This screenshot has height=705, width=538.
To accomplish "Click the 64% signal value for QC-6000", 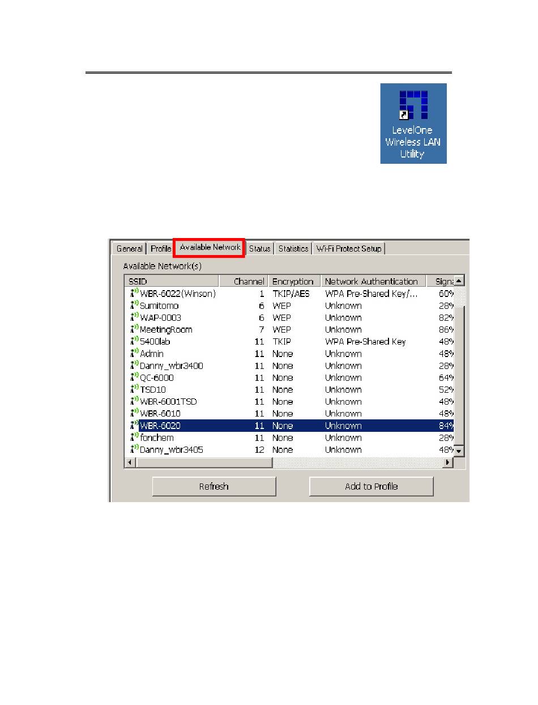I will point(446,377).
